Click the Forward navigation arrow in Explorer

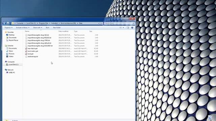pyautogui.click(x=8, y=23)
